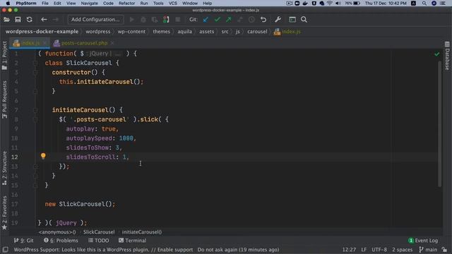
Task: Push commits with green arrow
Action: 229,20
